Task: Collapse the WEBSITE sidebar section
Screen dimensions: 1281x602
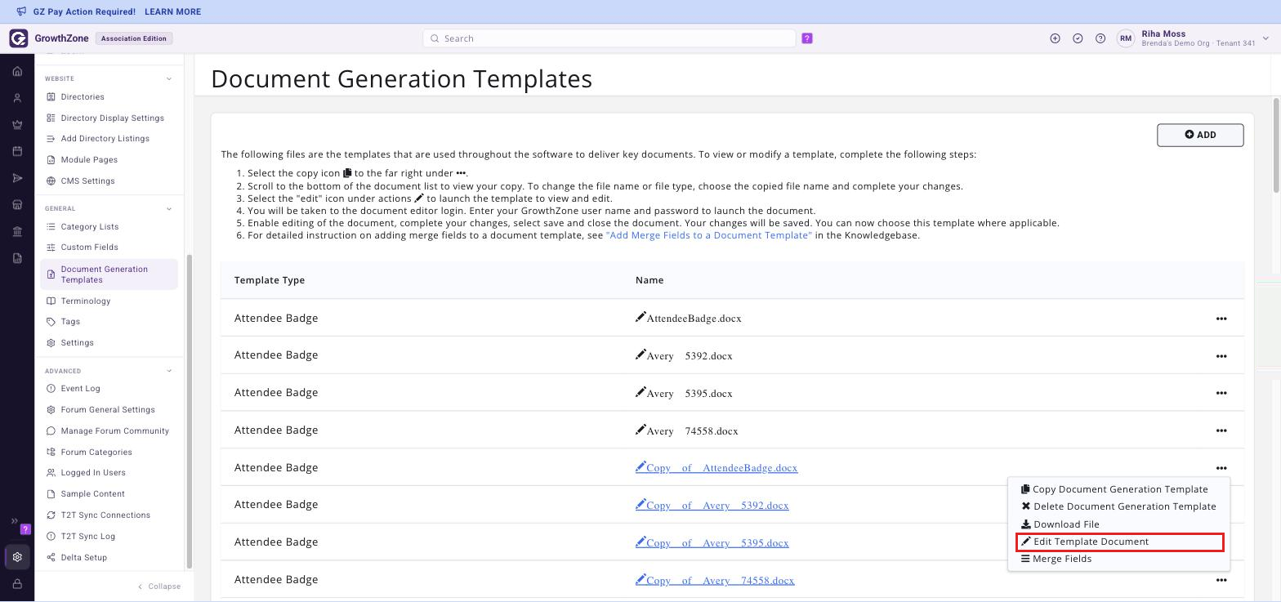Action: (x=169, y=78)
